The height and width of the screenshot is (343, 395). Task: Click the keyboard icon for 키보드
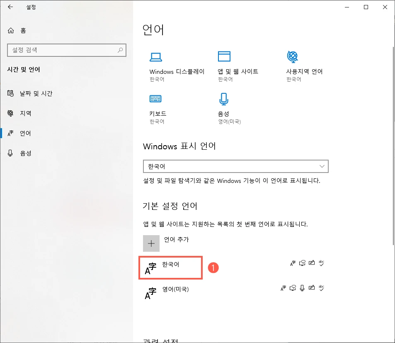155,99
